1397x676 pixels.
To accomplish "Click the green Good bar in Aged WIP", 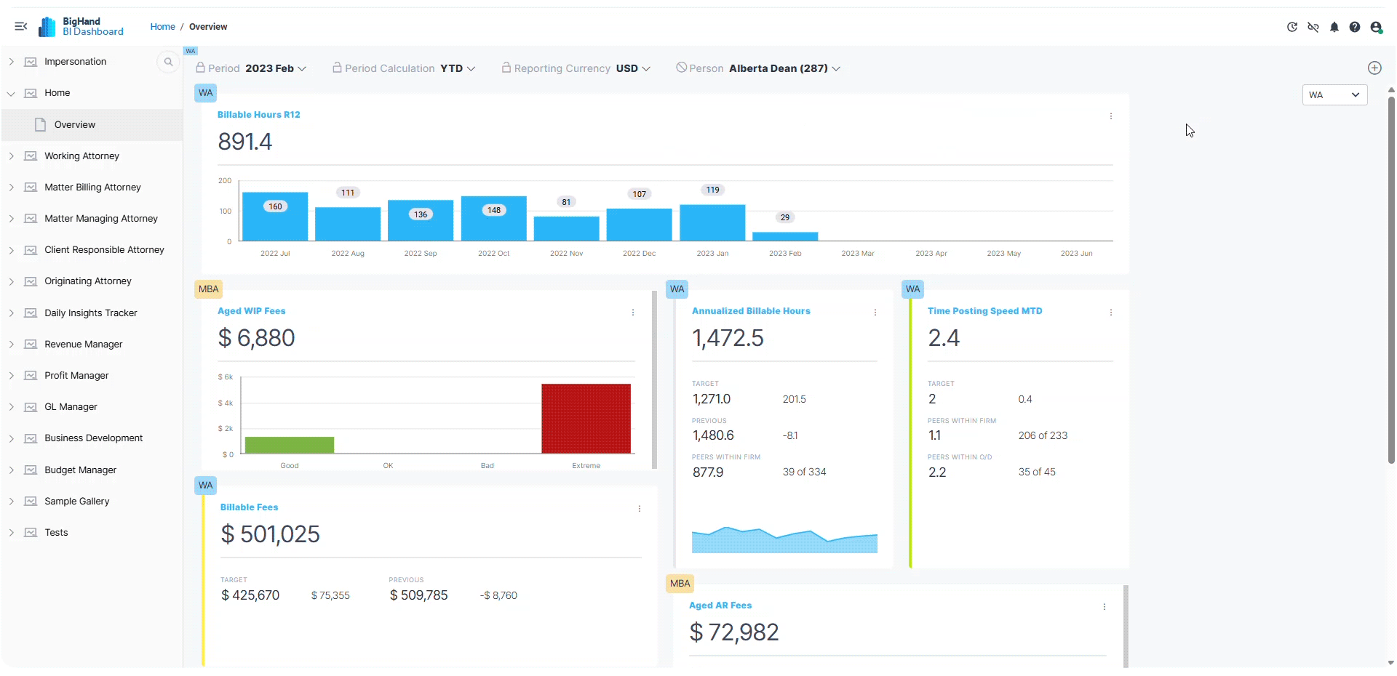I will pos(290,445).
